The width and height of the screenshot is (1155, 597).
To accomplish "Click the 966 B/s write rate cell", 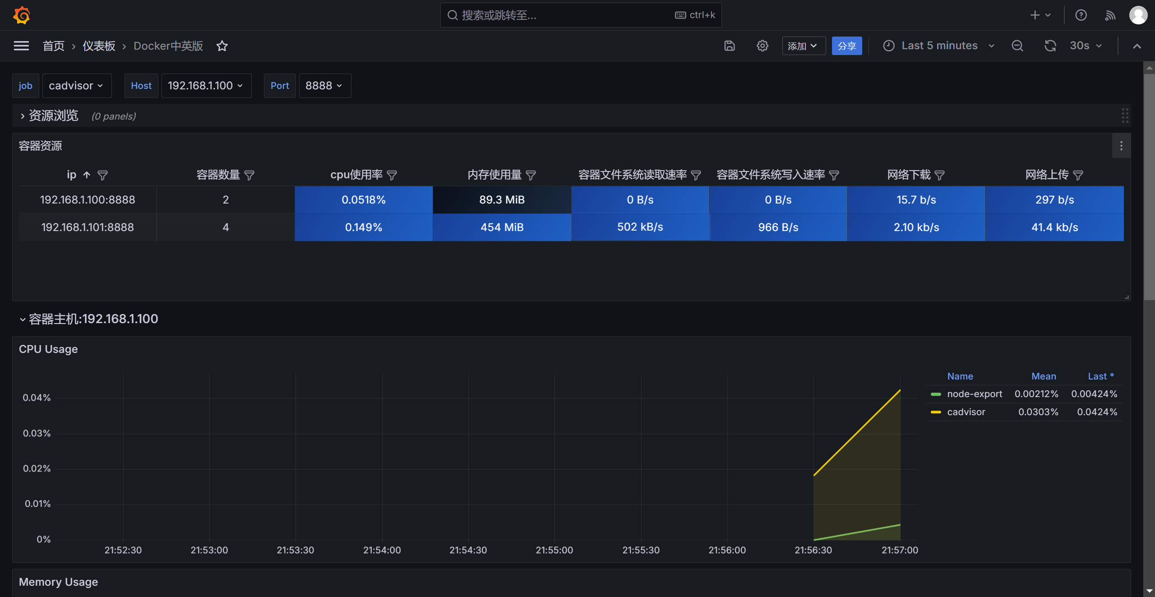I will [778, 227].
